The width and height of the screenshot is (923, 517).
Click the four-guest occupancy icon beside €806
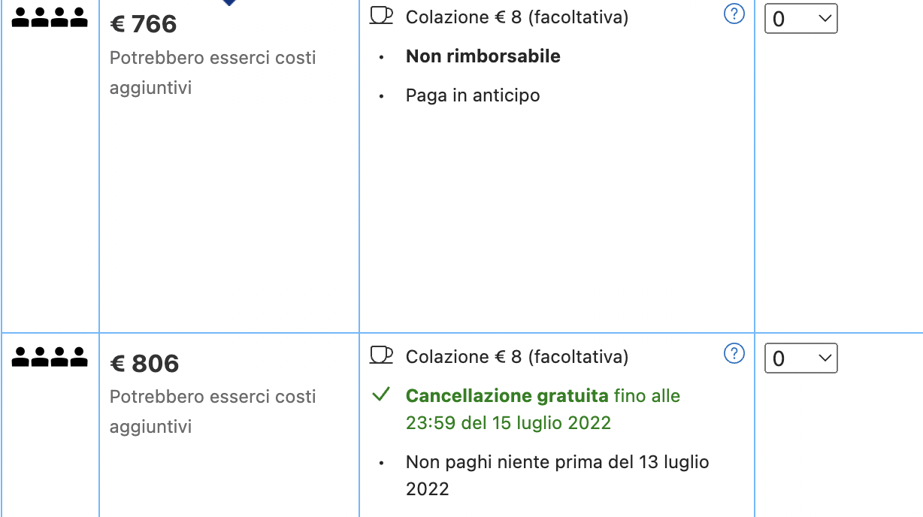coord(50,358)
